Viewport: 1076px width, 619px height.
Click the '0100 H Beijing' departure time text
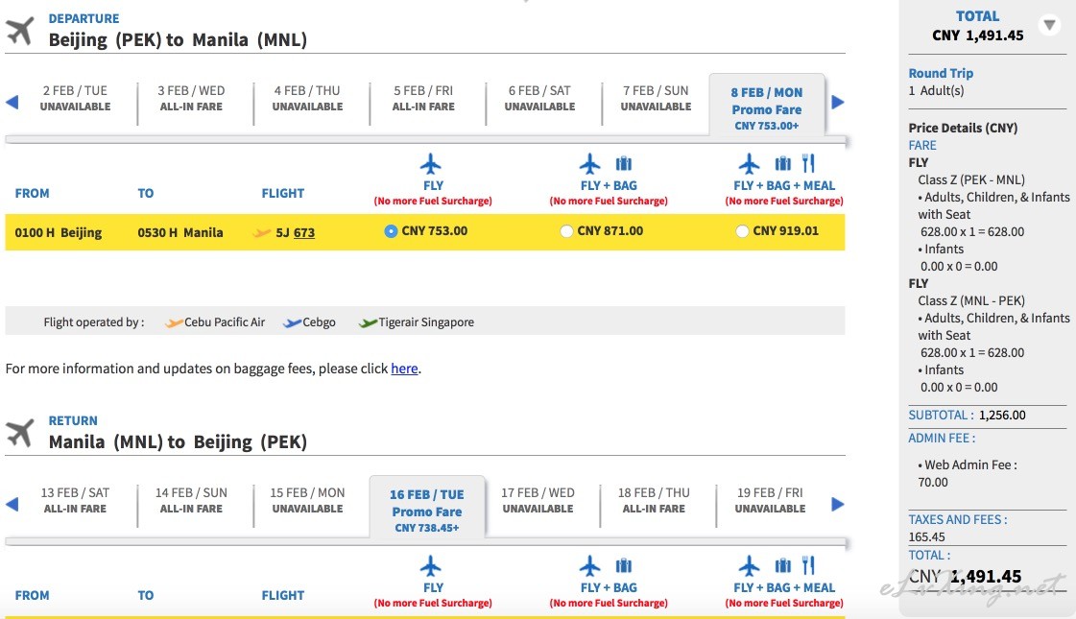point(59,232)
